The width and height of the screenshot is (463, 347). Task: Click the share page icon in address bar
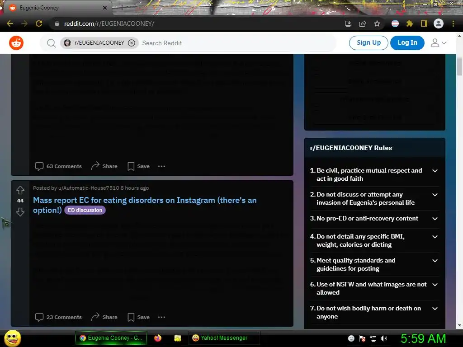click(363, 23)
